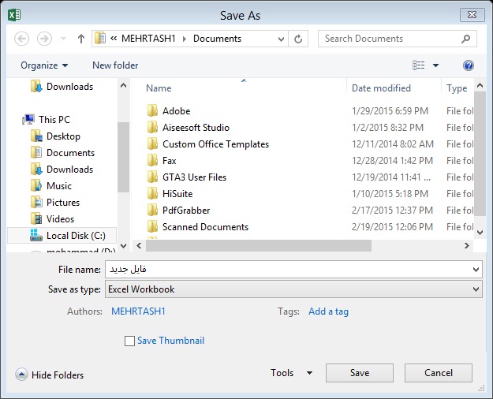493x399 pixels.
Task: Click date 2/19/2015 12:06 PM cell
Action: (392, 226)
